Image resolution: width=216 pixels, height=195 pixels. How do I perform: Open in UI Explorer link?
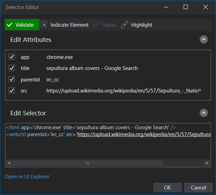[27, 177]
